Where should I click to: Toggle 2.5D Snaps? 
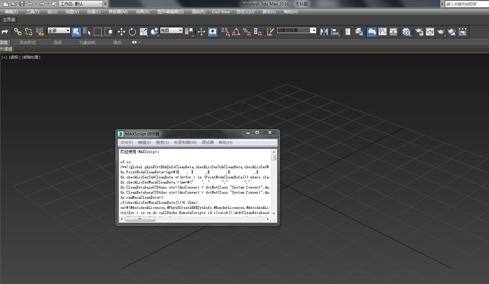pos(225,32)
